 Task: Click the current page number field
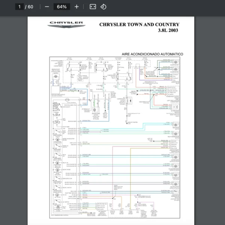19,7
